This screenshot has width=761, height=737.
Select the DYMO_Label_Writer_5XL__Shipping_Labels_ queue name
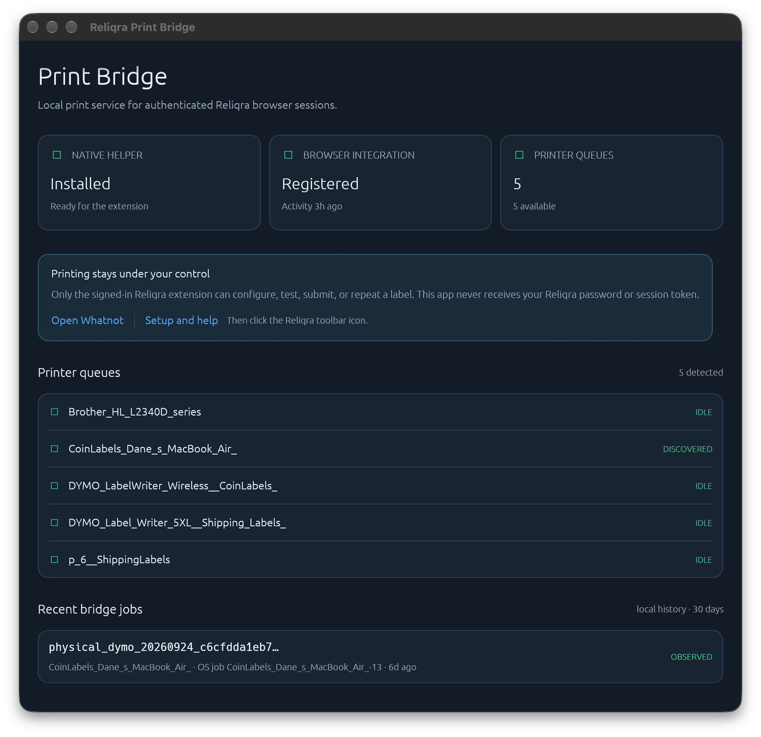(177, 523)
